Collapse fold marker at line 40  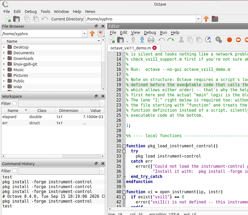pos(124,192)
